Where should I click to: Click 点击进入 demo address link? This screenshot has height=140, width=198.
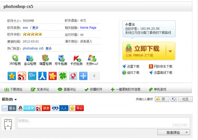pos(86,41)
